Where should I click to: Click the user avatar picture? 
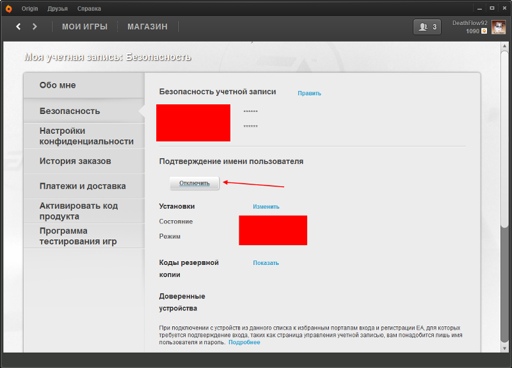pos(498,27)
